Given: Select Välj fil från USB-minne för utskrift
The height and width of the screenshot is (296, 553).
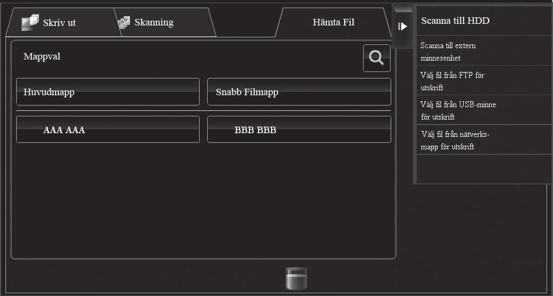Looking at the screenshot, I should (x=484, y=110).
